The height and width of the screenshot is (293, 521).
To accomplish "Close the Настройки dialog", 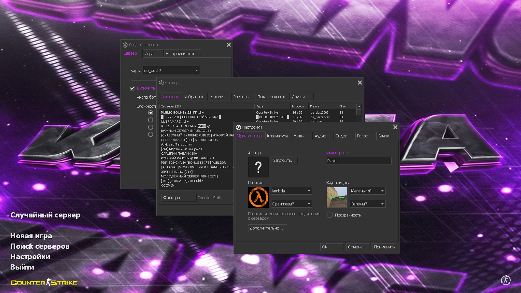I will click(x=395, y=127).
